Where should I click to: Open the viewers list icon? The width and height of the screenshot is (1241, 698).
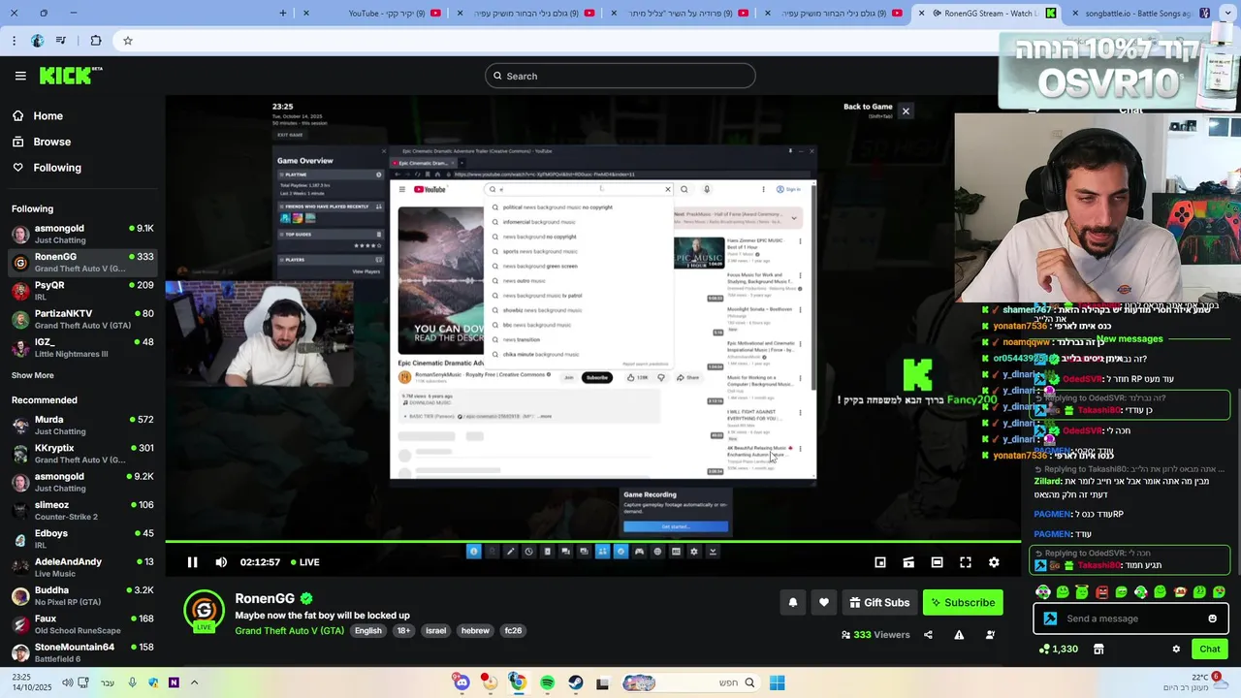pos(990,635)
